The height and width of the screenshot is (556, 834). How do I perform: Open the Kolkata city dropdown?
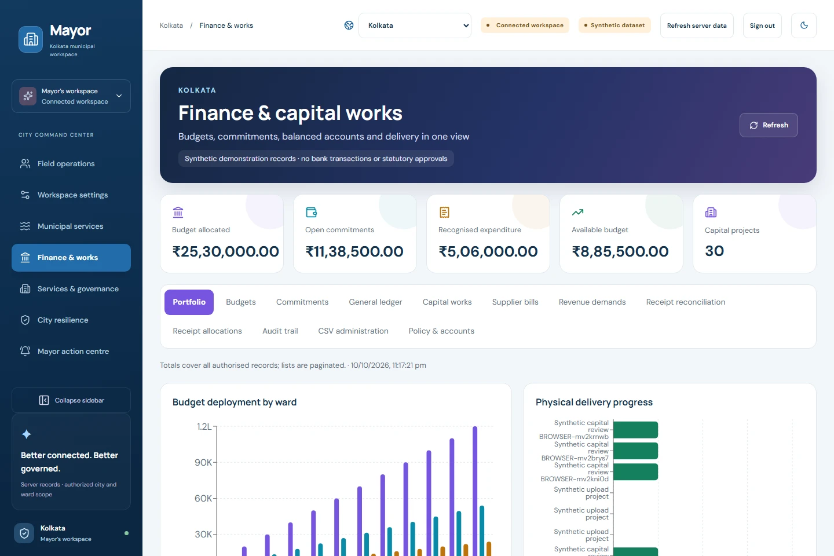click(x=415, y=25)
